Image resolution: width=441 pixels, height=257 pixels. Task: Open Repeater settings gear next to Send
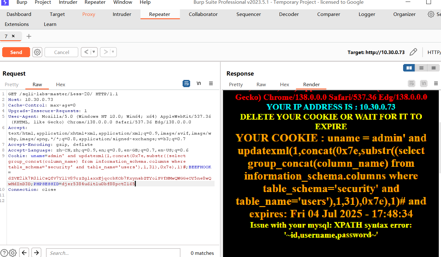[37, 52]
